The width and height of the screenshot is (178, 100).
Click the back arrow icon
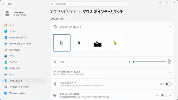tap(4, 4)
